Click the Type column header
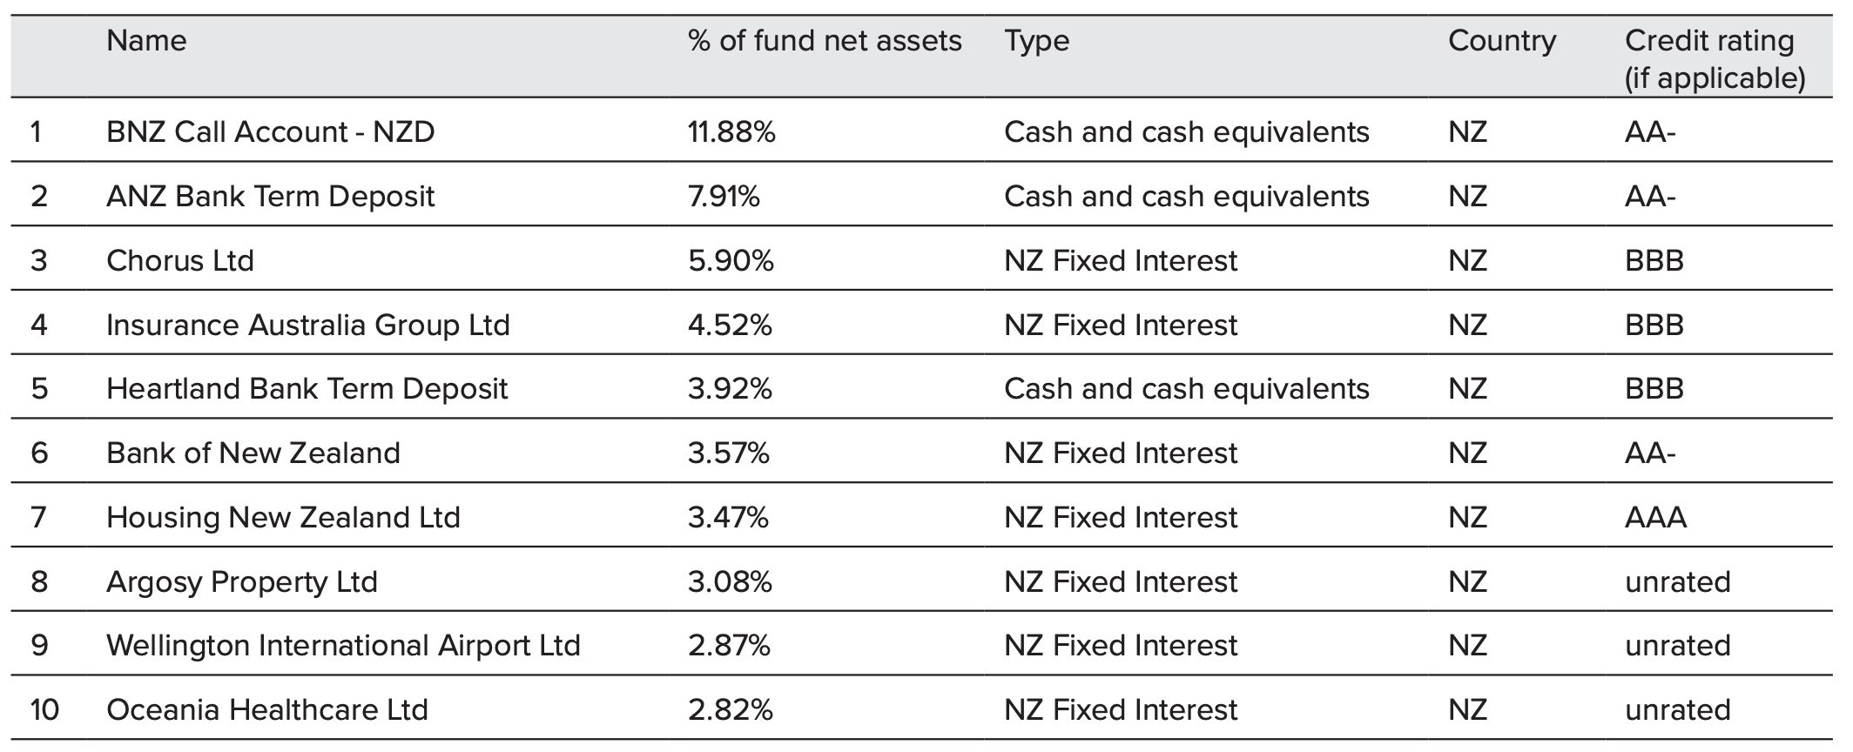 [1036, 41]
